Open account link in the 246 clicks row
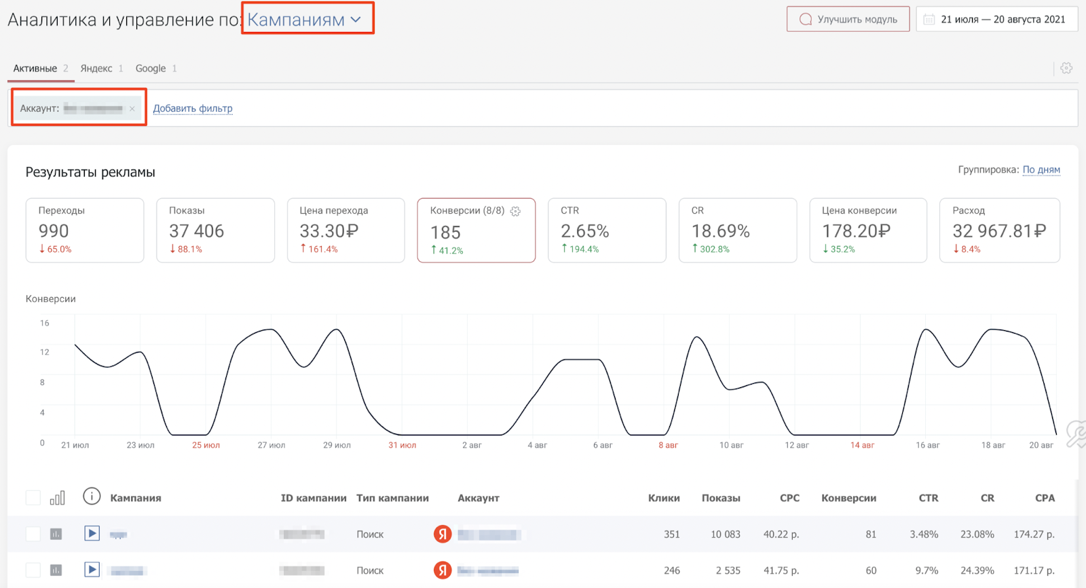This screenshot has height=588, width=1086. [488, 571]
